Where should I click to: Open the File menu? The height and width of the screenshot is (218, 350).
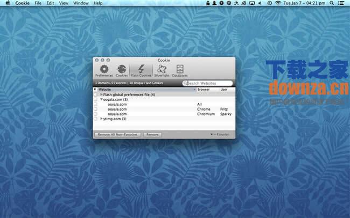(x=38, y=3)
